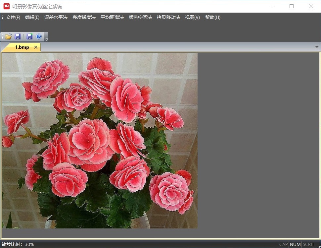Open the 视图(V) menu

click(192, 17)
